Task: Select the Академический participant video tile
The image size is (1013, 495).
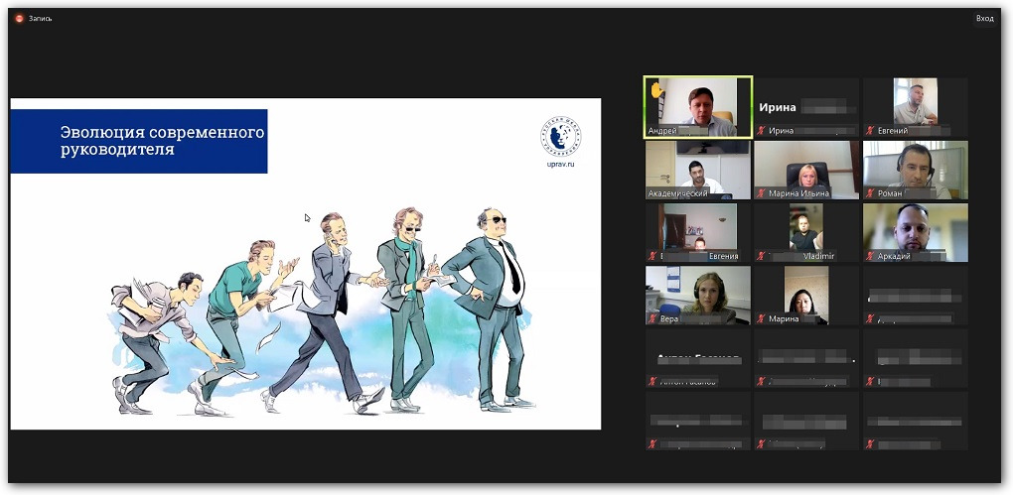Action: tap(698, 170)
